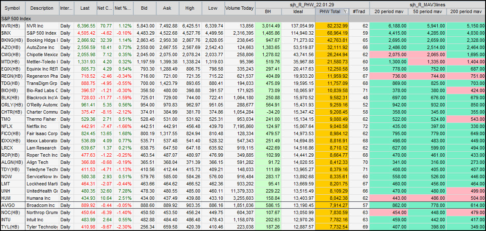Image resolution: width=486 pixels, height=231 pixels.
Task: Click PHW Total value 82,232.99
Action: (332, 25)
